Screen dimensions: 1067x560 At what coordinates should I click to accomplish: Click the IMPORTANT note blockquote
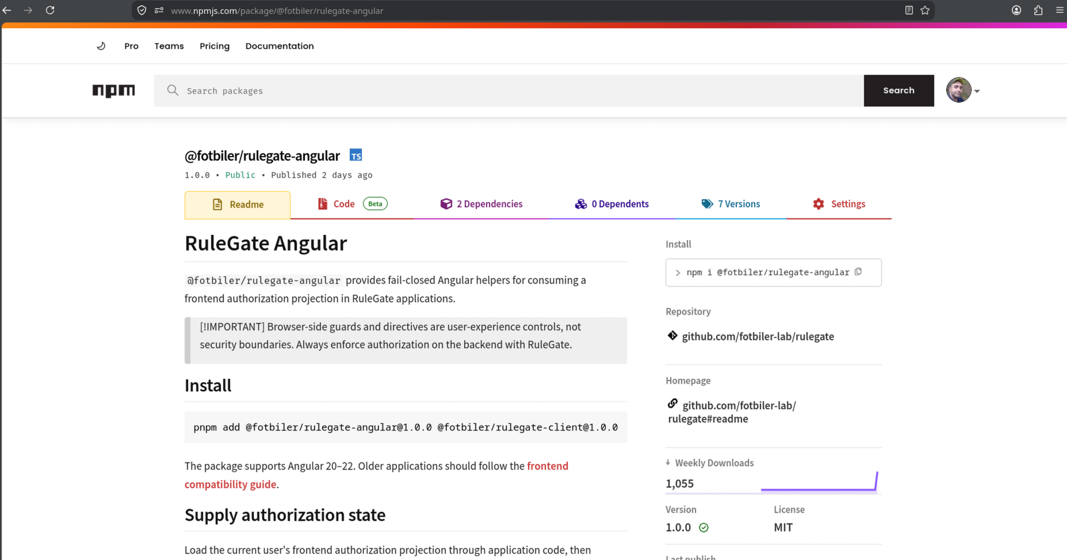[406, 340]
